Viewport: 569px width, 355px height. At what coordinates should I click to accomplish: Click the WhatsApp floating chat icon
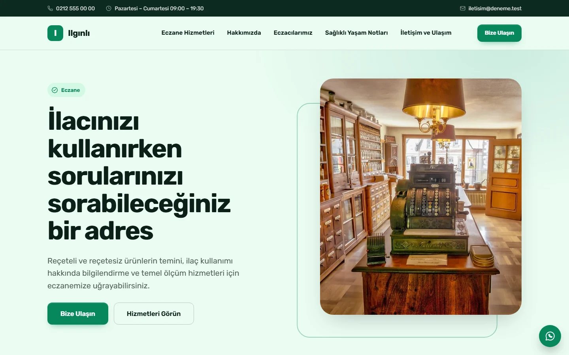click(x=550, y=336)
